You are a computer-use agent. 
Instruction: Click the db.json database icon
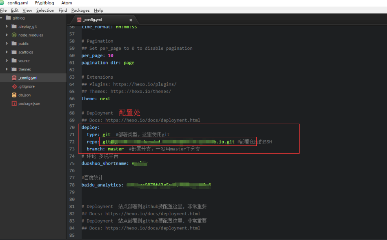14,95
